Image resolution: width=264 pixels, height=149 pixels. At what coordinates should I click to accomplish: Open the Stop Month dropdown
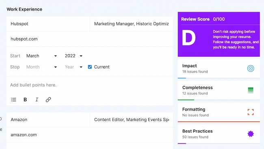[x=41, y=67]
